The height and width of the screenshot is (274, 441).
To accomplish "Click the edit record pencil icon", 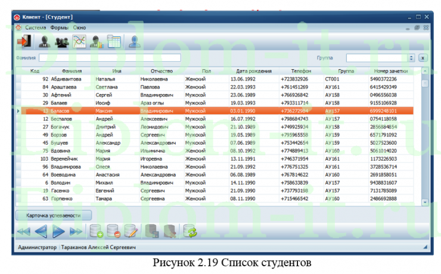I will pos(131,232).
